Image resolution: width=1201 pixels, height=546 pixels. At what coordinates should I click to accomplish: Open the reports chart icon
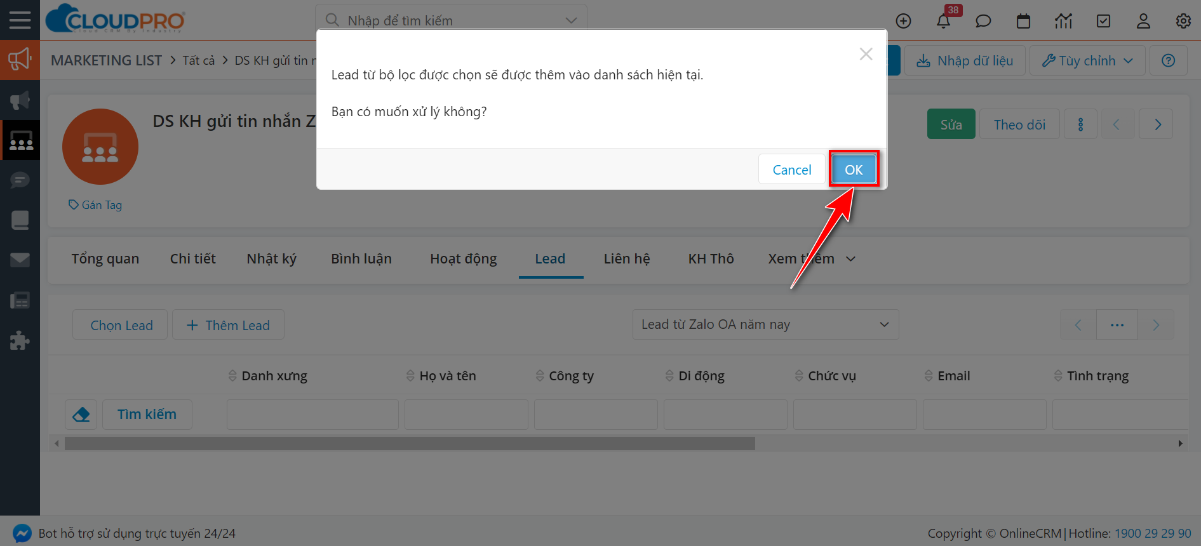pyautogui.click(x=1063, y=21)
